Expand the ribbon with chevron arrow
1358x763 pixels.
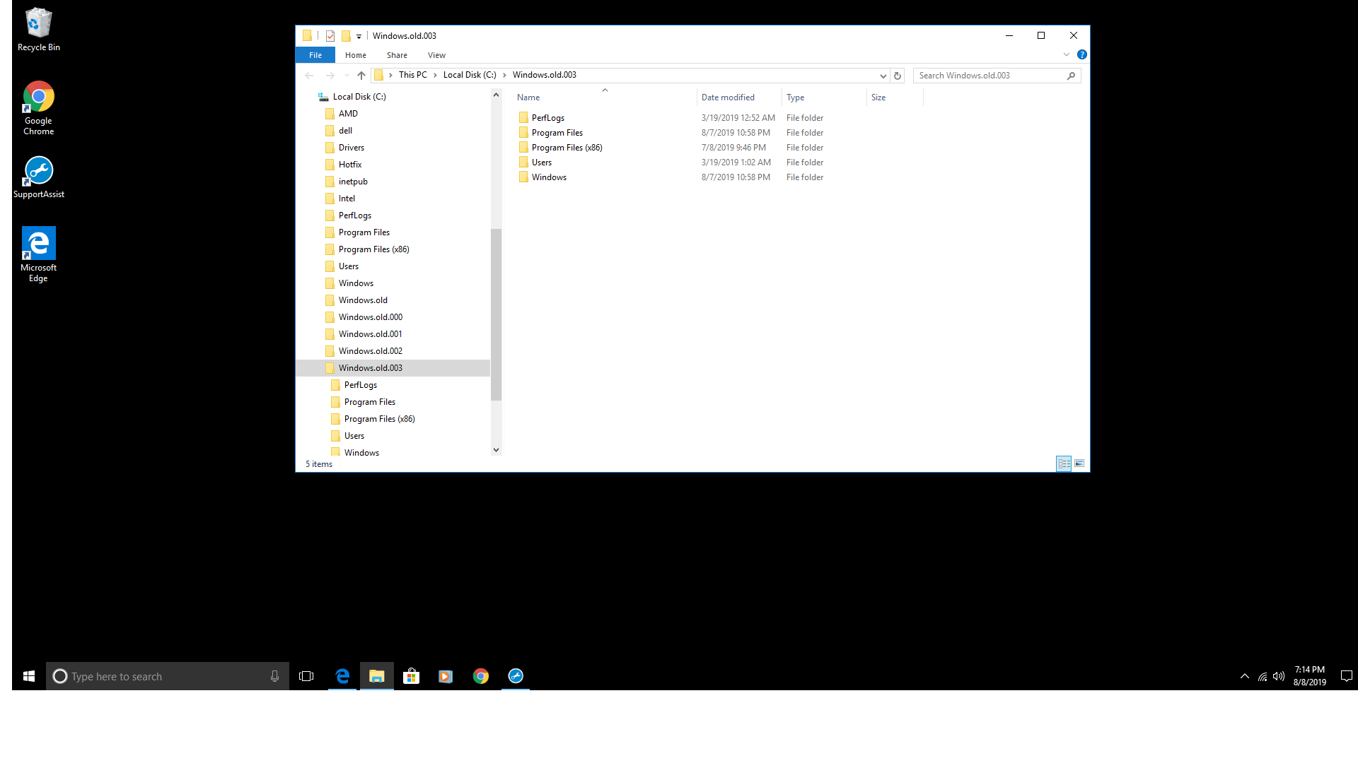pos(1067,55)
